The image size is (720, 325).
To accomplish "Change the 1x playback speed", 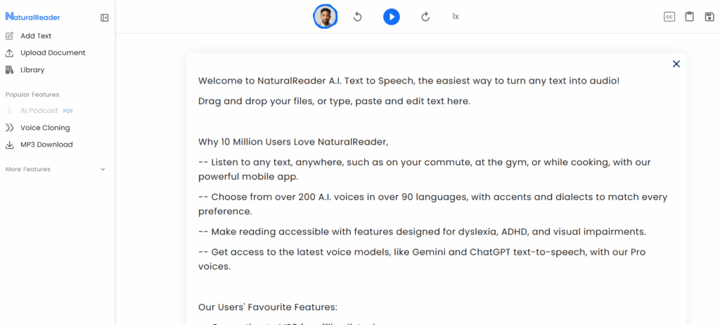I will (456, 17).
